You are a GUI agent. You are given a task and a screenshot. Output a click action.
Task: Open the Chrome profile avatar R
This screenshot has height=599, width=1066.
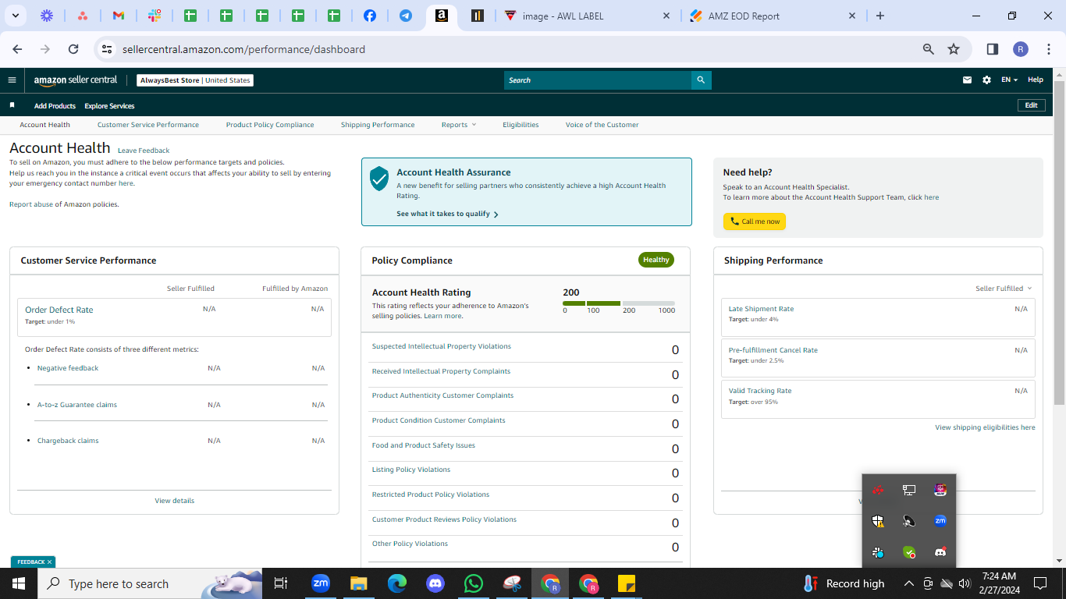1021,49
